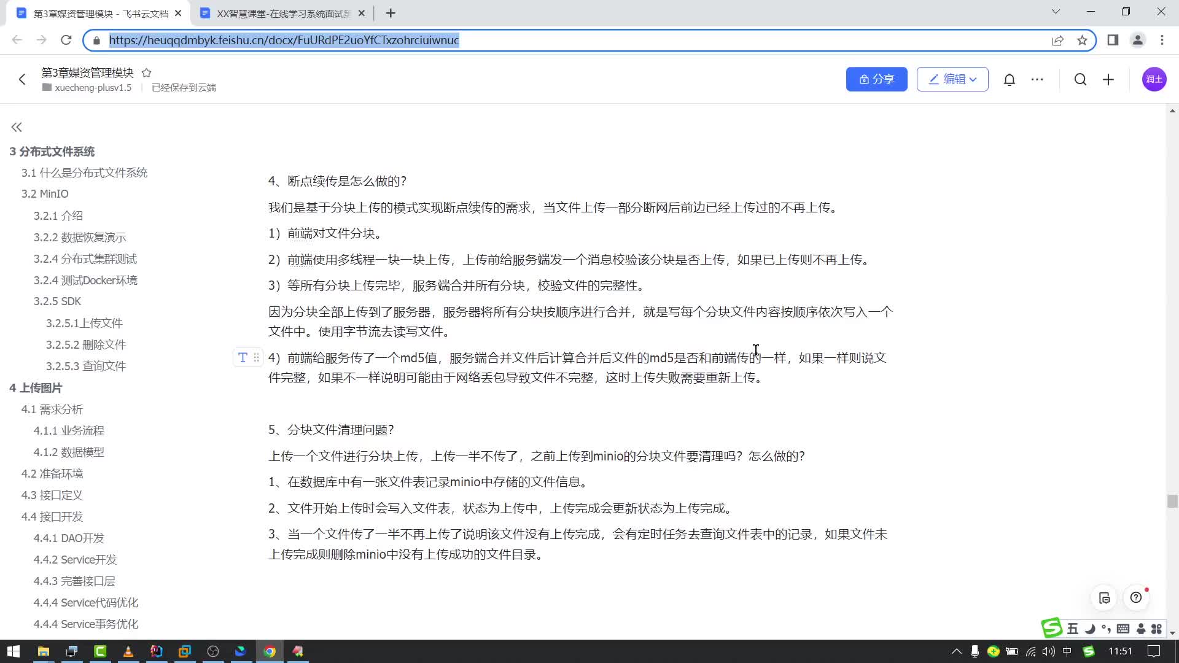Jump to outline item 3.2.5 SDK
Screen dimensions: 1179x663
coord(57,301)
